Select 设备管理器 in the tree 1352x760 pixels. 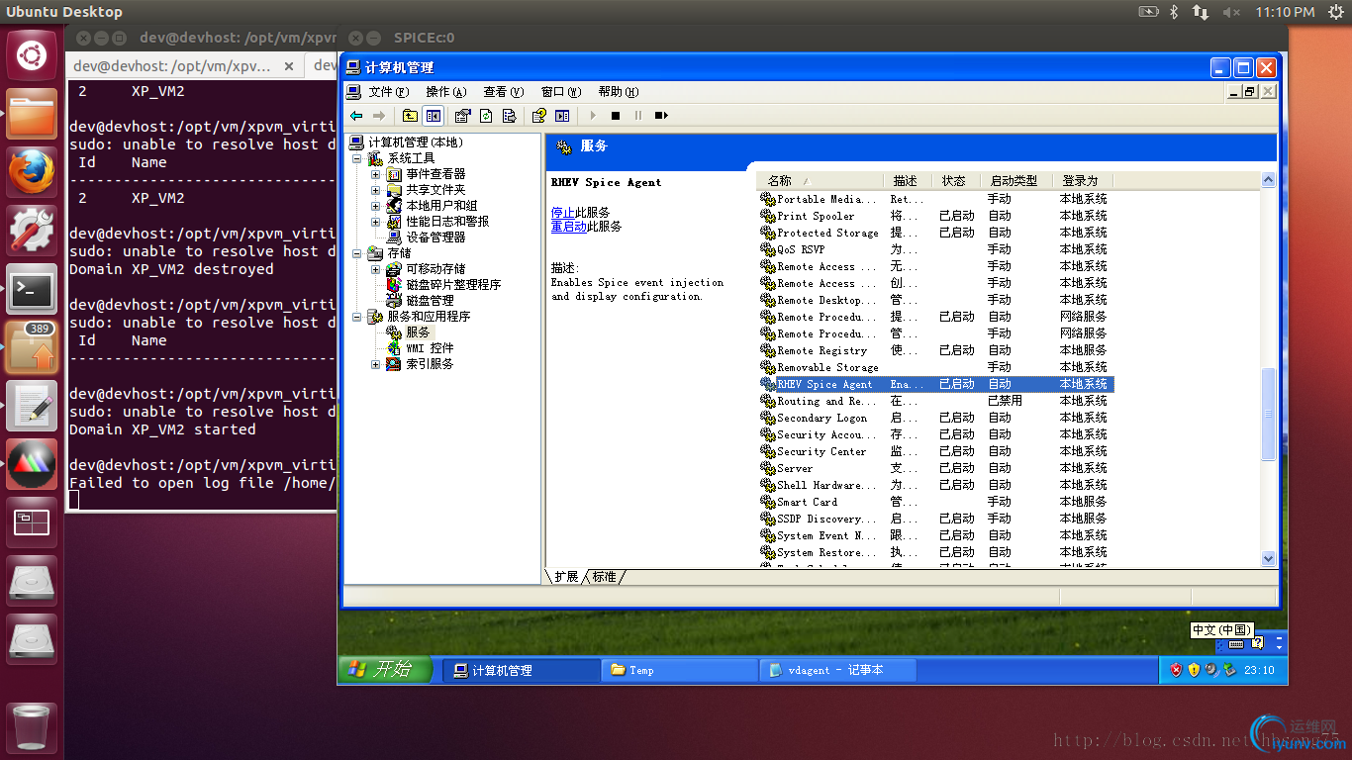(x=435, y=237)
